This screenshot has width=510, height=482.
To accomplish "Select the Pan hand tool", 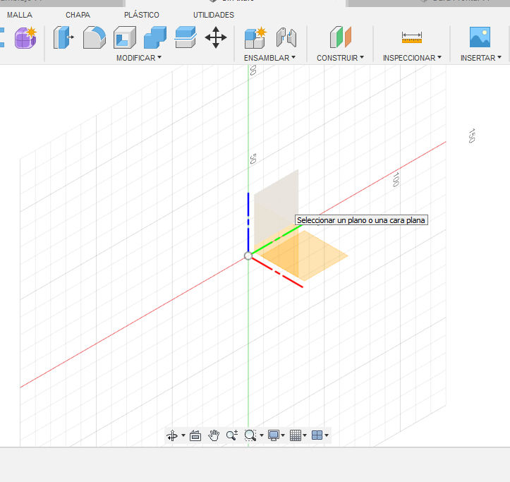I will coord(214,435).
